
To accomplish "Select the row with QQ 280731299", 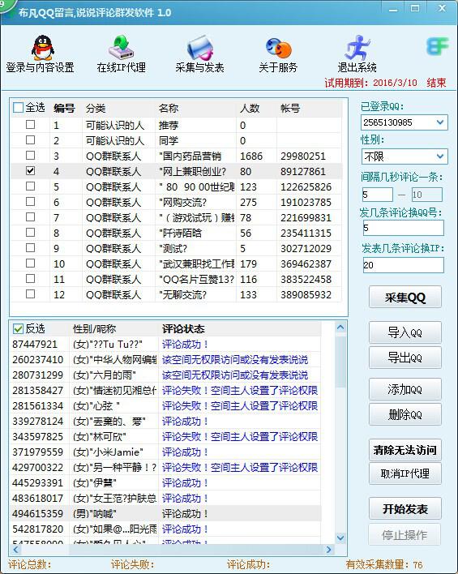I will coord(166,375).
